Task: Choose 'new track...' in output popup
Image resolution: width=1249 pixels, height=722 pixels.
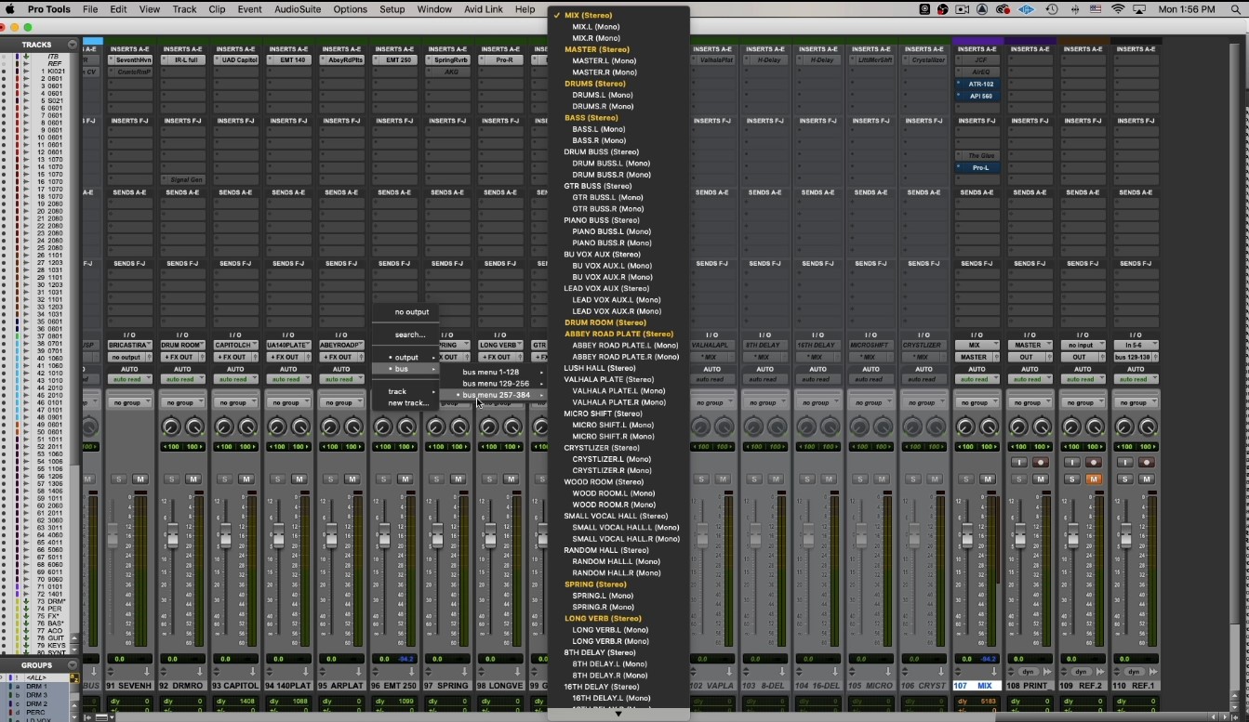Action: point(406,402)
